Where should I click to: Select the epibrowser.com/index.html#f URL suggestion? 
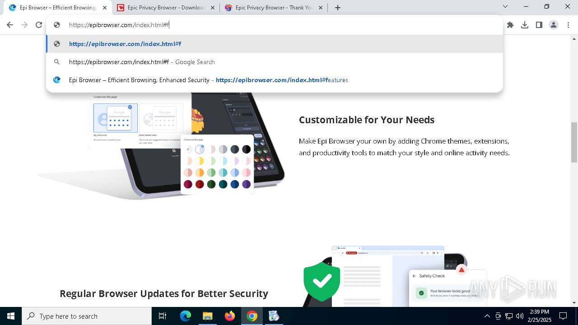tap(275, 44)
